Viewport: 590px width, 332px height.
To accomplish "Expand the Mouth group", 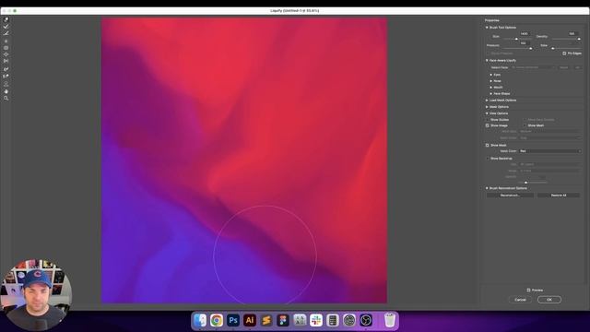I will pyautogui.click(x=491, y=88).
